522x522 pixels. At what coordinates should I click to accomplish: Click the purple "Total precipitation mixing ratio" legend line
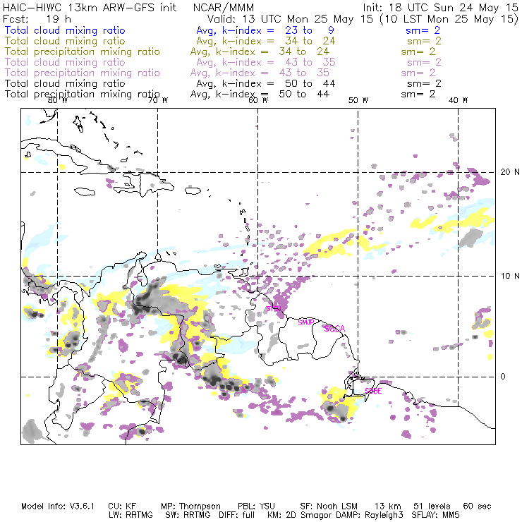[83, 73]
